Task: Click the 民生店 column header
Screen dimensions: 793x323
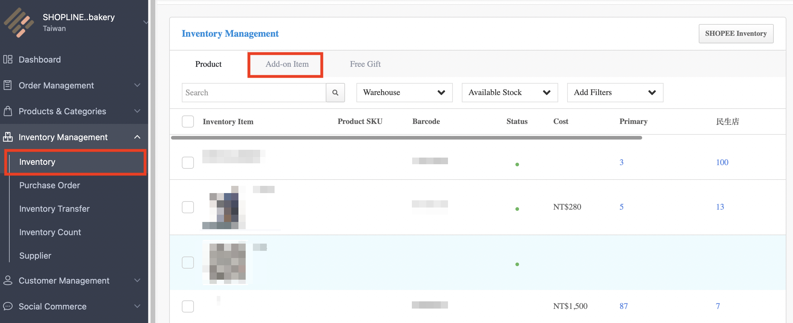Action: (727, 122)
